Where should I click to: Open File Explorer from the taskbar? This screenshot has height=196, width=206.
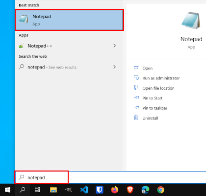(53, 190)
